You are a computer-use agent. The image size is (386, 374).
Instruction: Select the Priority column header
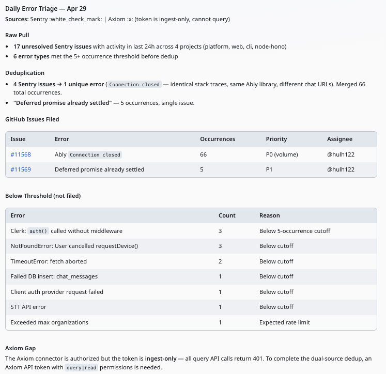pyautogui.click(x=276, y=139)
